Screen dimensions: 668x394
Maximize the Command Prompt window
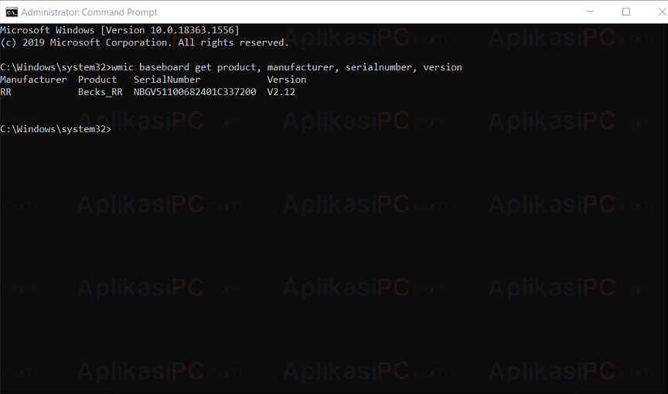pyautogui.click(x=625, y=12)
